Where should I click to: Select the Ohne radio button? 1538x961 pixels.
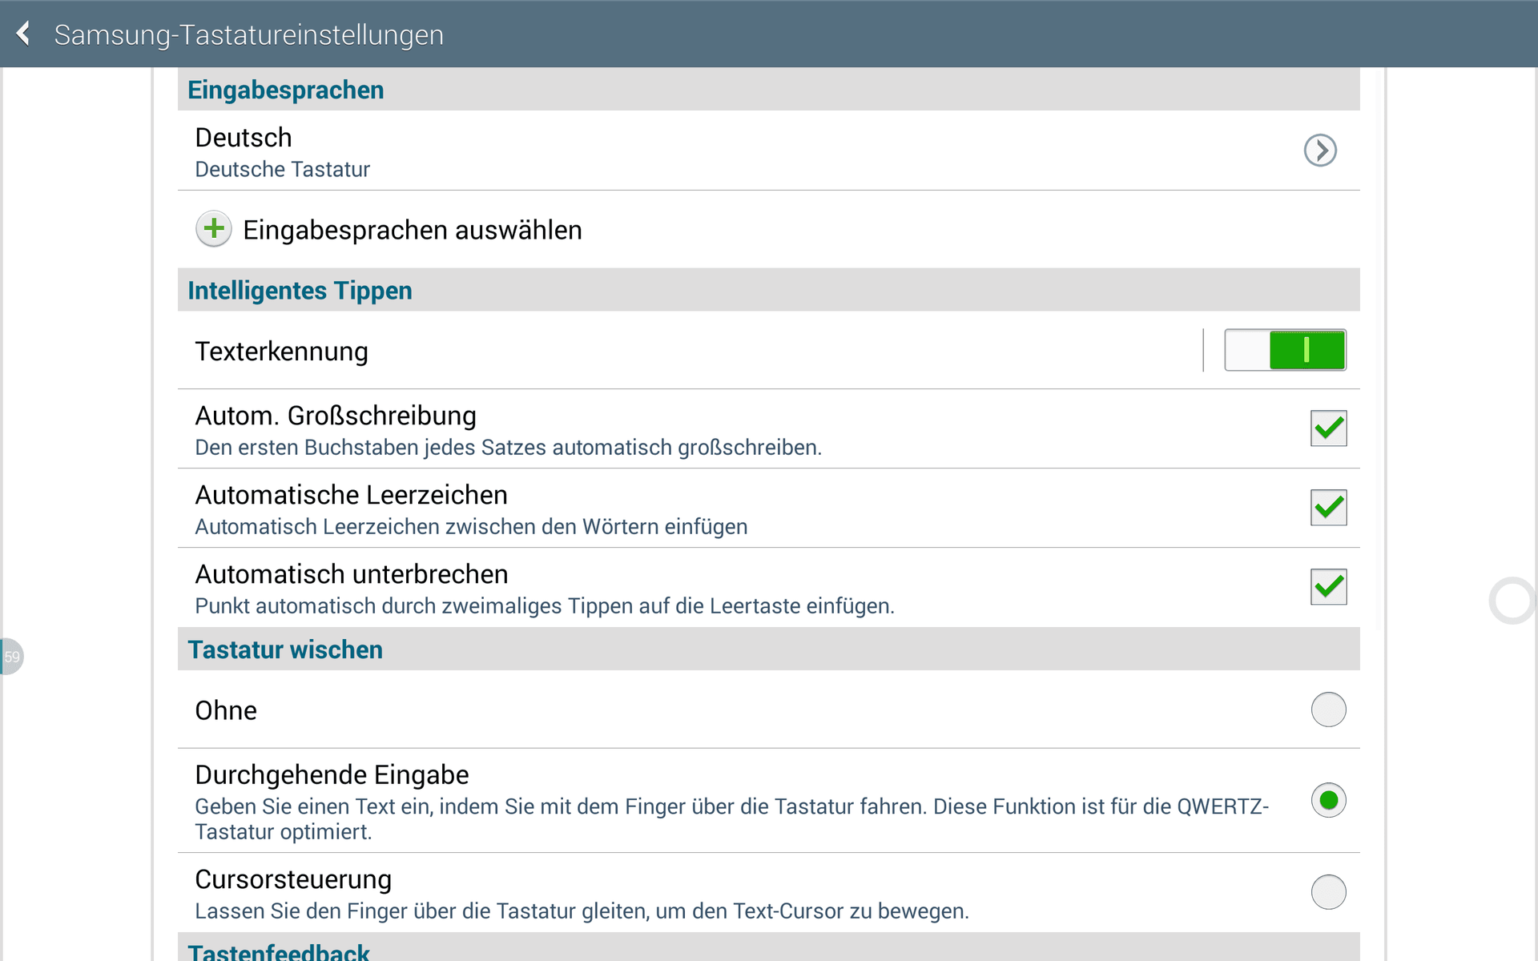tap(1328, 710)
